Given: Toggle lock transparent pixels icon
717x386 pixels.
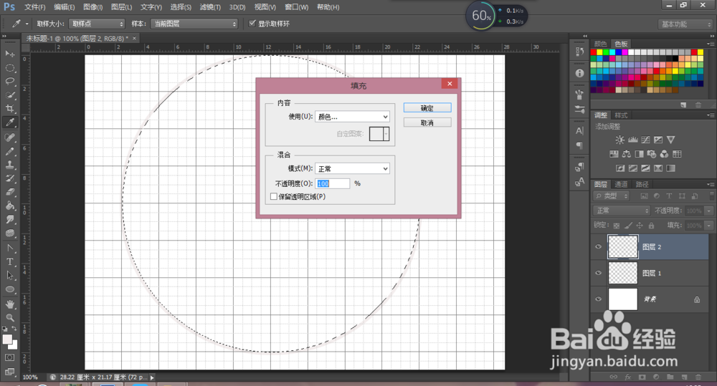Looking at the screenshot, I should (x=617, y=225).
